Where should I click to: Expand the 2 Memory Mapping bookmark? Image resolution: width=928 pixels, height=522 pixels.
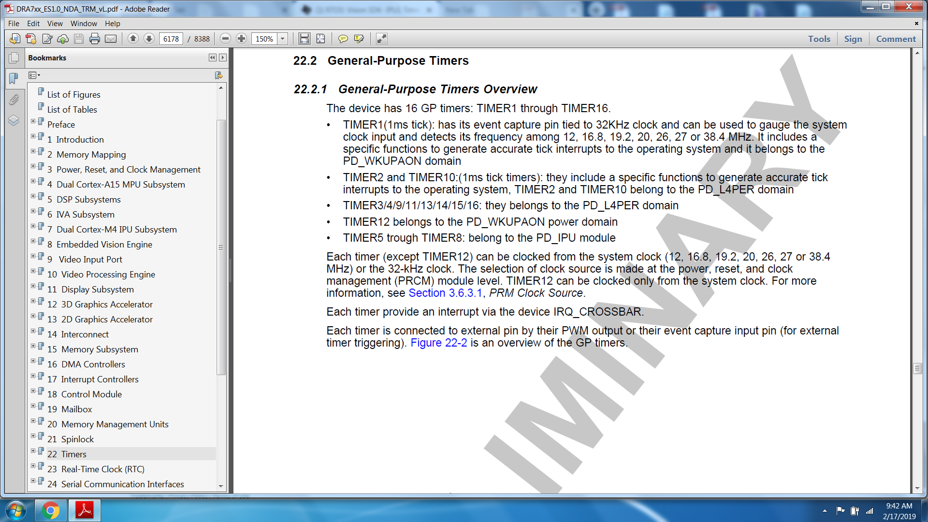click(x=33, y=152)
